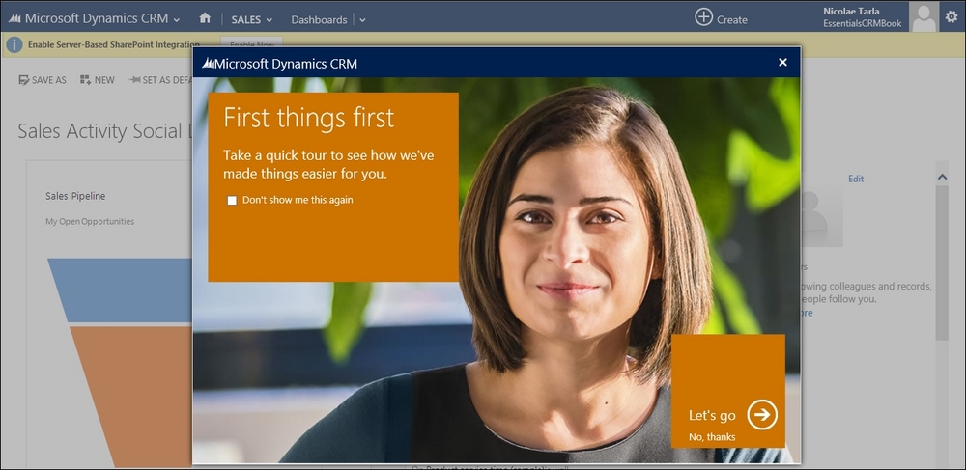Check Don't show me this again

click(x=232, y=201)
